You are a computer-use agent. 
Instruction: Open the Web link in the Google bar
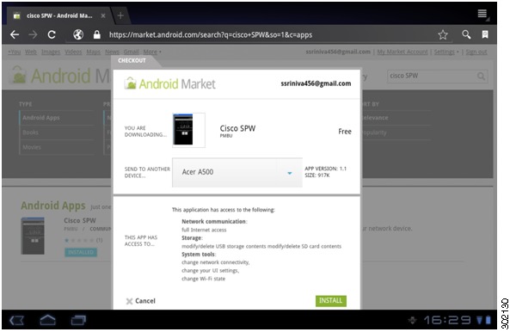[x=31, y=52]
